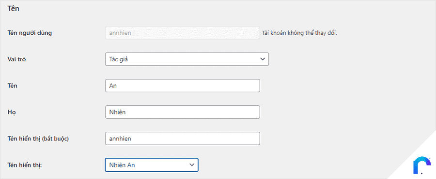Image resolution: width=436 pixels, height=179 pixels.
Task: Click the Họ label
Action: (11, 112)
